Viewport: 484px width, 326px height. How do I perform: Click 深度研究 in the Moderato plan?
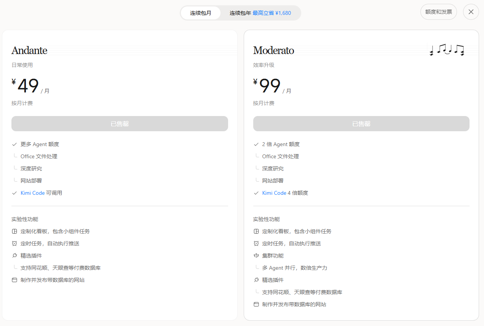(x=273, y=169)
